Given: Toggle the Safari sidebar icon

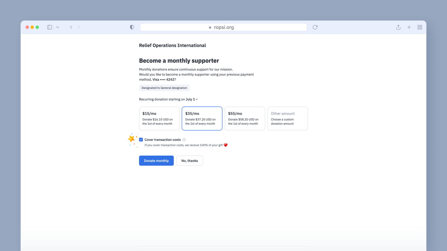Looking at the screenshot, I should click(49, 27).
